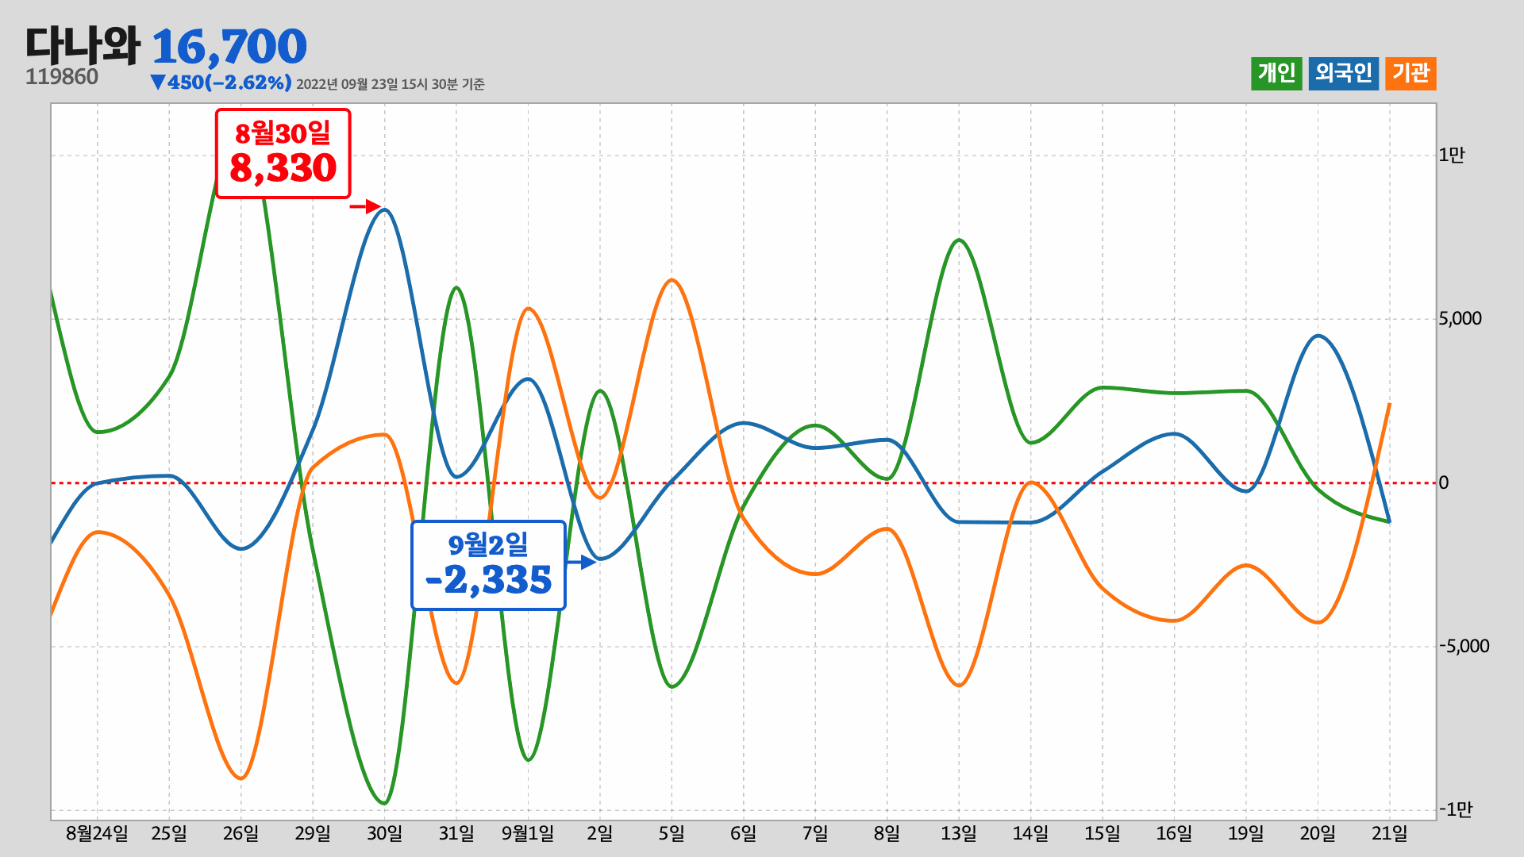1524x857 pixels.
Task: Click the x-axis label 19일
Action: 1246,833
